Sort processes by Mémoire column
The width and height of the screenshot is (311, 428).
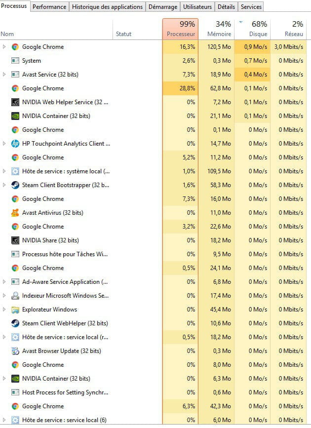(x=216, y=30)
